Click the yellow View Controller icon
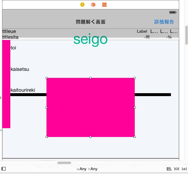This screenshot has height=174, width=188. coord(82,5)
